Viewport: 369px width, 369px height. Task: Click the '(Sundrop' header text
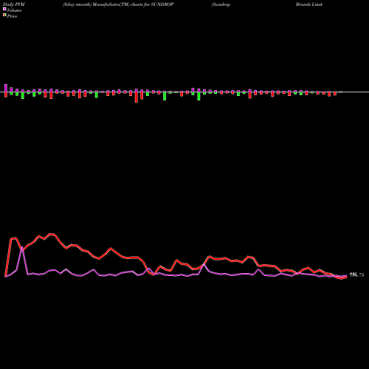[x=221, y=4]
